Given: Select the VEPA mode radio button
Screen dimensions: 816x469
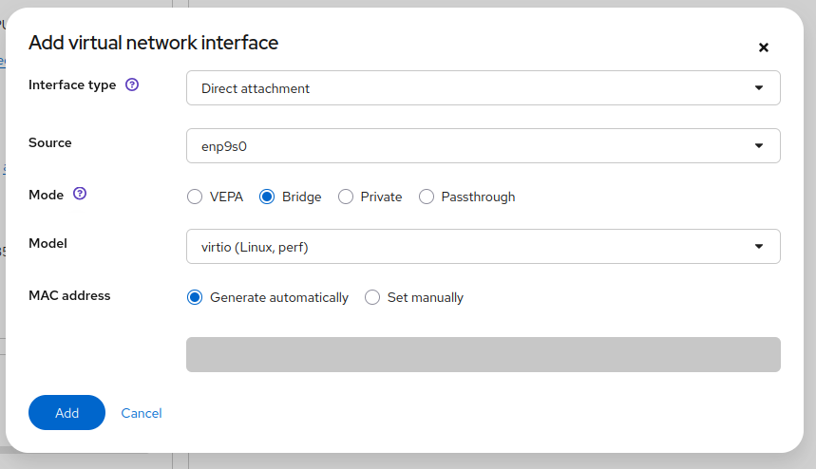Looking at the screenshot, I should click(195, 197).
